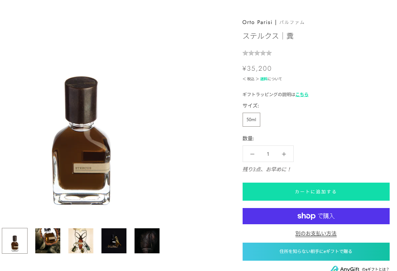Click the AnyGift logo
Image resolution: width=397 pixels, height=271 pixels.
click(x=345, y=269)
